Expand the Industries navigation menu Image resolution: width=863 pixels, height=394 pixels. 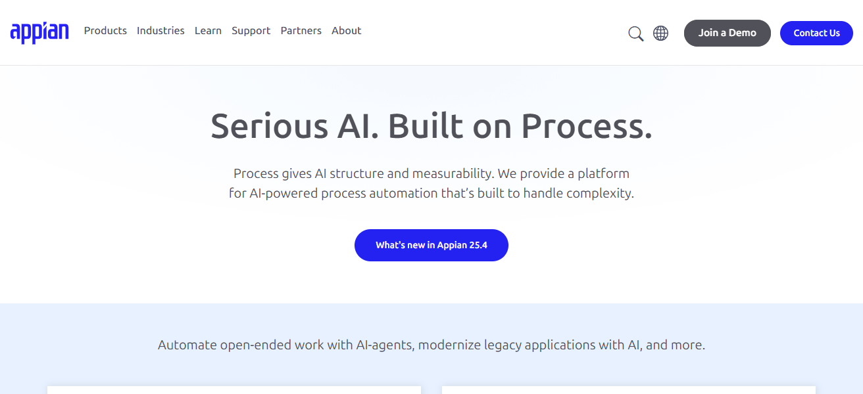pyautogui.click(x=160, y=31)
